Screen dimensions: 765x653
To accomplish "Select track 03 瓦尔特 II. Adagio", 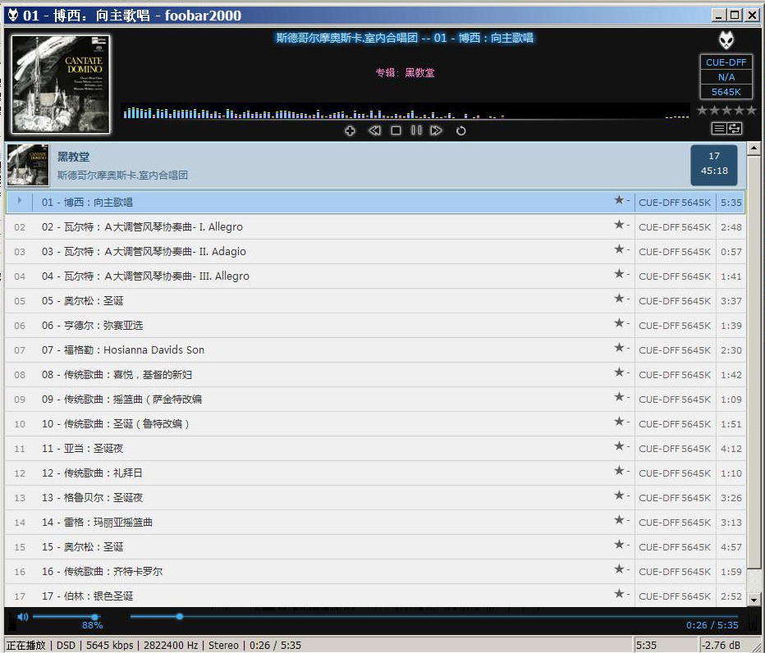I will [375, 252].
